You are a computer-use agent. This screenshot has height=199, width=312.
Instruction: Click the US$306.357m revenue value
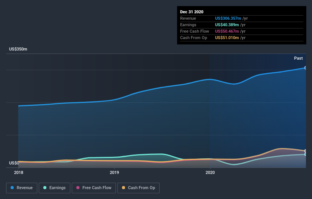[228, 18]
